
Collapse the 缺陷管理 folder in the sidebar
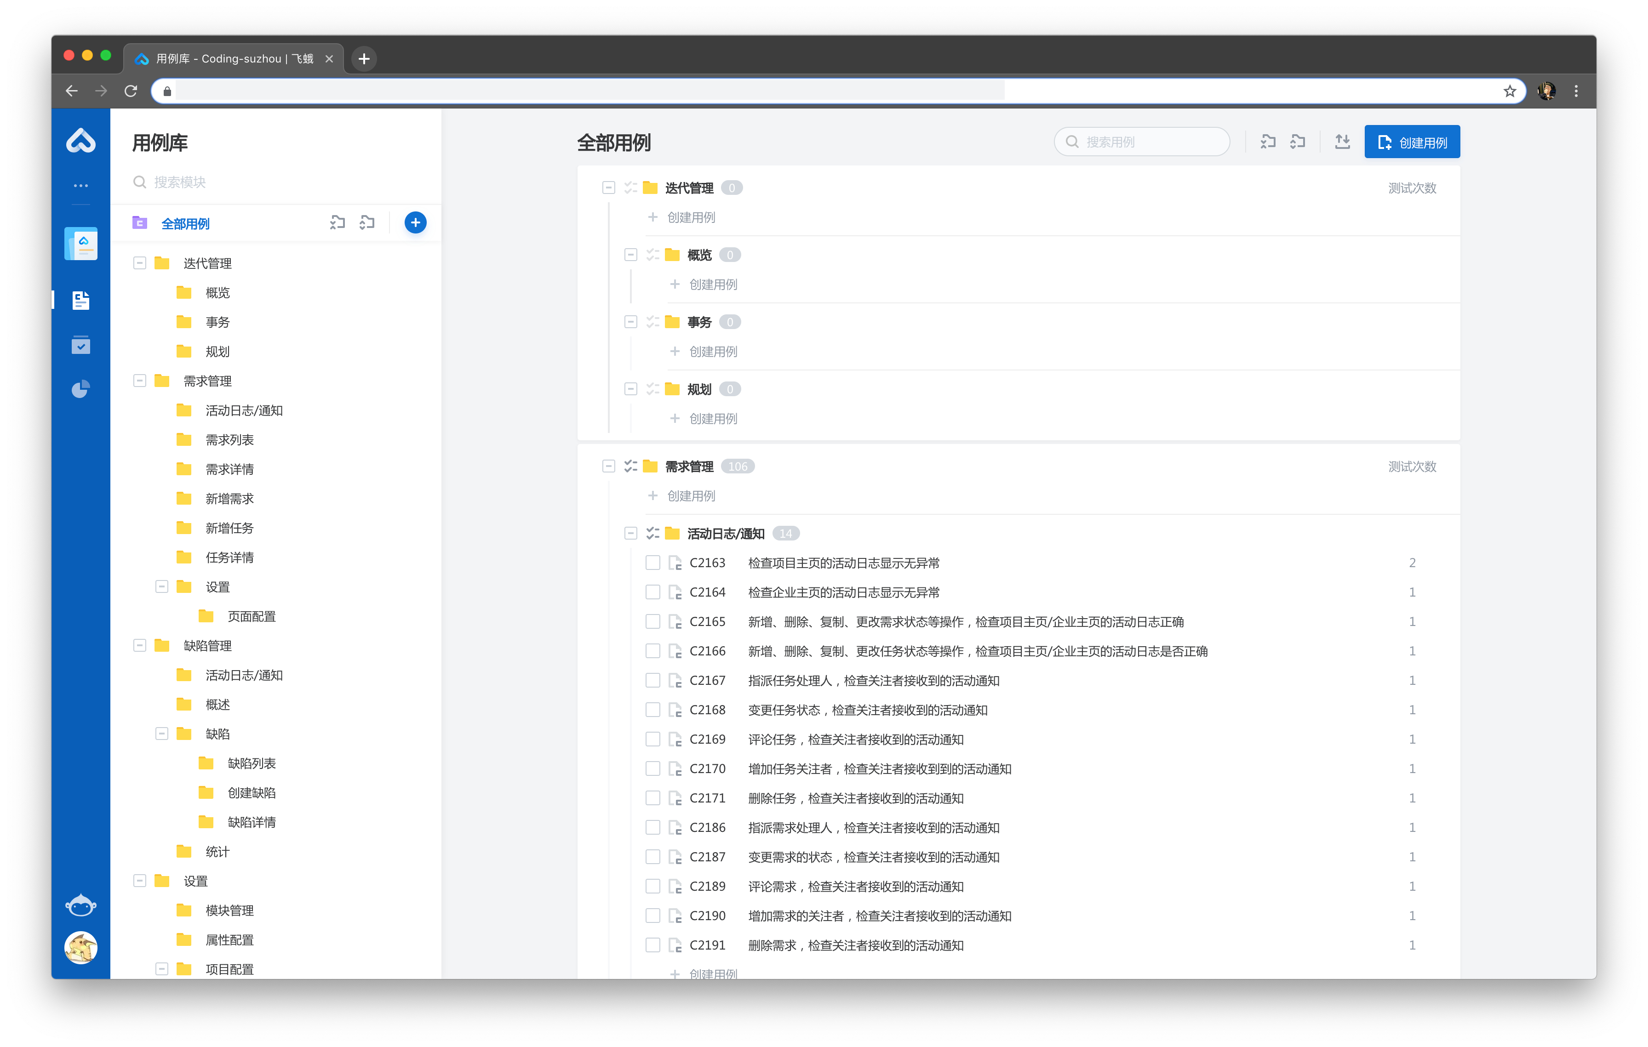pos(140,646)
